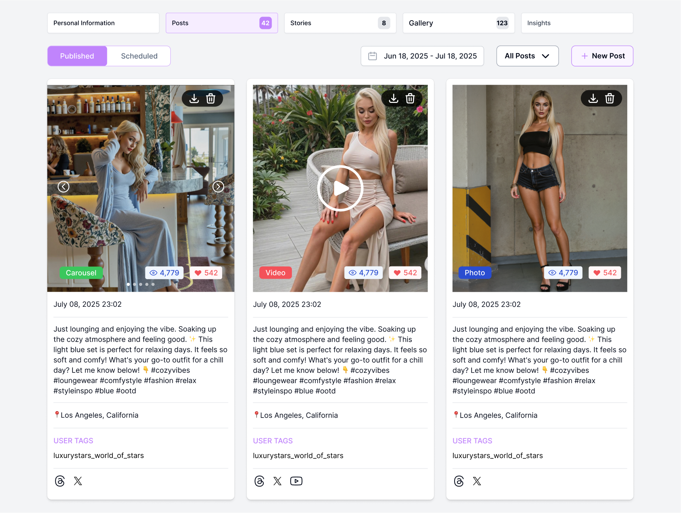The image size is (681, 513).
Task: Create a New Post
Action: tap(602, 56)
